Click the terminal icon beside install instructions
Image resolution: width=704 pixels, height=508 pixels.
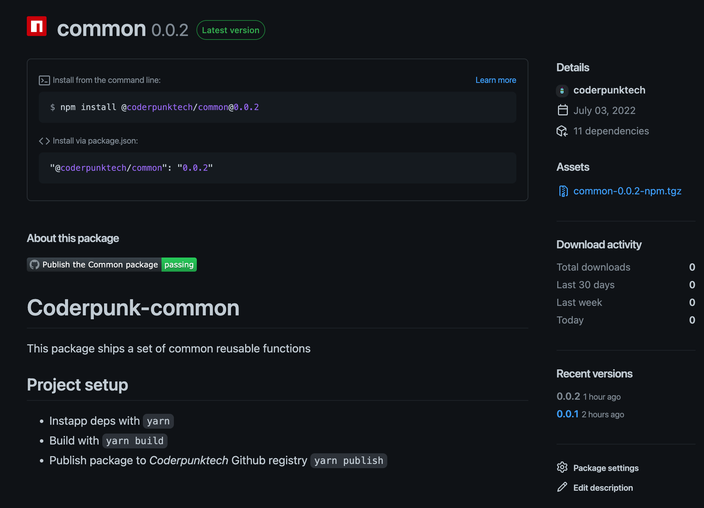point(44,80)
